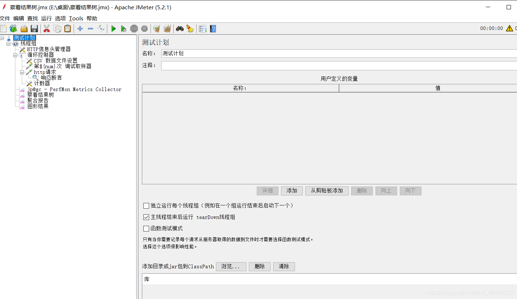Click the 从剪贴板添加 button
The image size is (517, 299).
tap(327, 191)
